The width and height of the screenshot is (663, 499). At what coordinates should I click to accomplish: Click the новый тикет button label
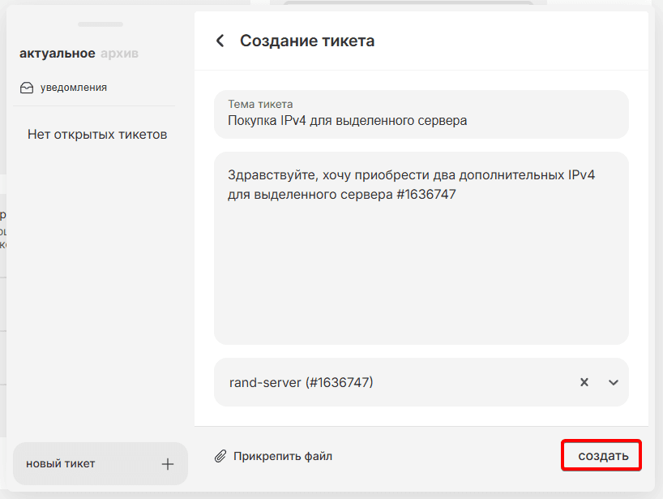pyautogui.click(x=61, y=464)
